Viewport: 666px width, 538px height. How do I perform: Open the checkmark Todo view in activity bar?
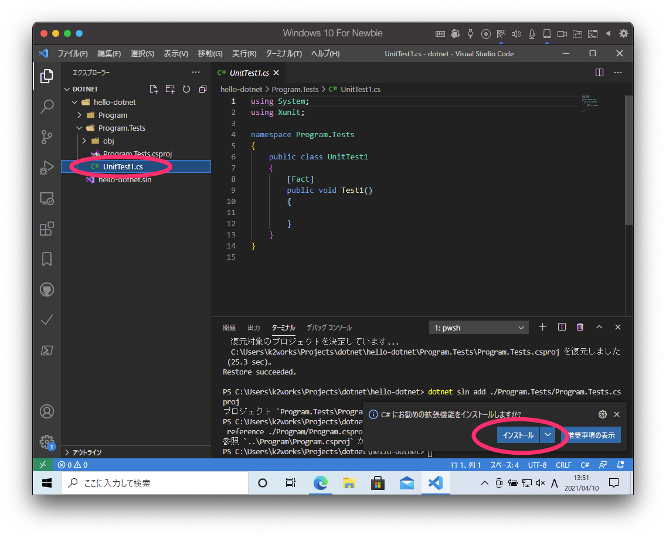coord(47,320)
